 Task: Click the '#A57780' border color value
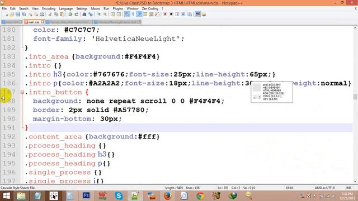click(129, 110)
